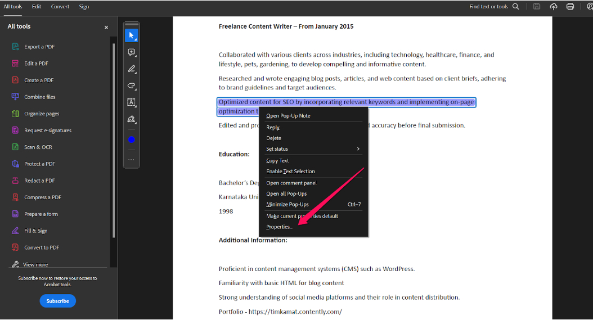Click the Find text or tools search

(x=494, y=6)
